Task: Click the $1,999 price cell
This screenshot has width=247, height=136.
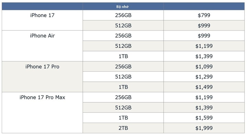Action: click(204, 128)
